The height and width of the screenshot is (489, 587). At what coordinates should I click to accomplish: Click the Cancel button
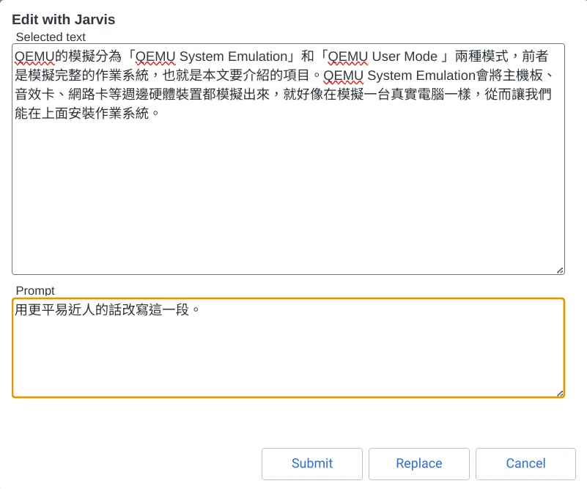525,463
